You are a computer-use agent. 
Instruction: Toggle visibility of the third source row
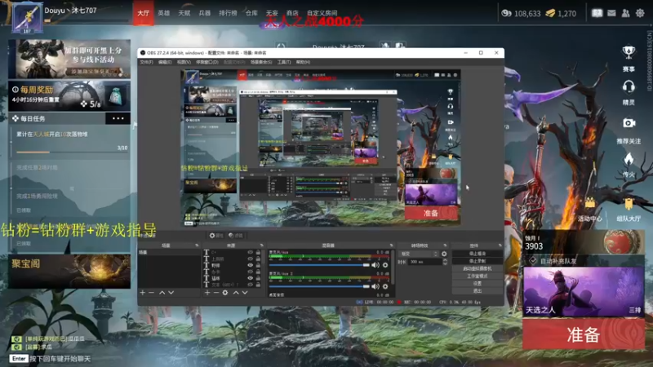click(x=251, y=265)
